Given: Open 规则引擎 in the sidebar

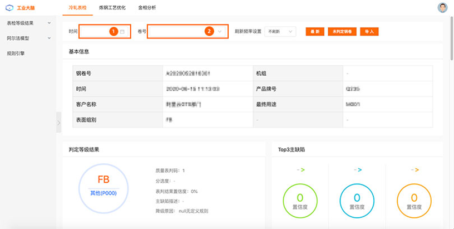Looking at the screenshot, I should point(16,53).
